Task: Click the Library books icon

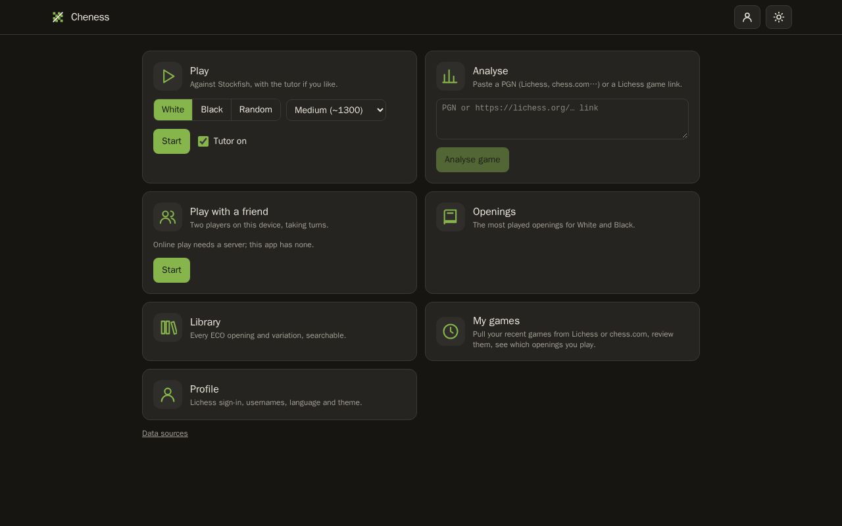Action: click(x=168, y=327)
